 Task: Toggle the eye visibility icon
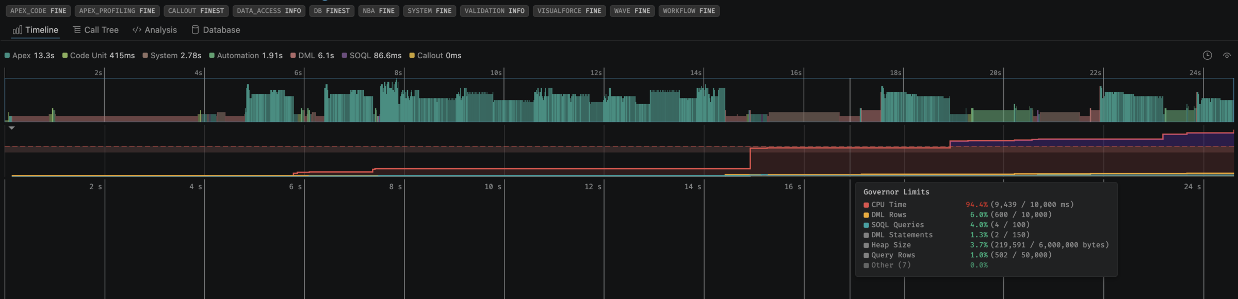(1227, 55)
